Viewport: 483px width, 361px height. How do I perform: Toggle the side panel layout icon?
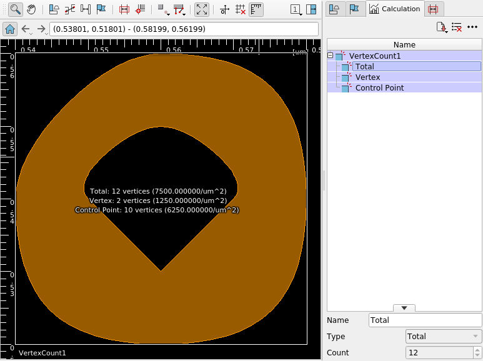(x=311, y=9)
